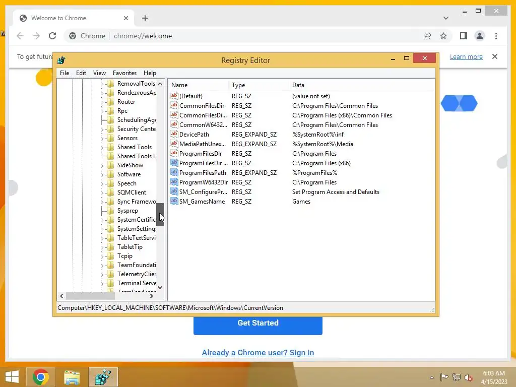Click the ProgramFilesDir value icon
This screenshot has width=516, height=387.
174,153
